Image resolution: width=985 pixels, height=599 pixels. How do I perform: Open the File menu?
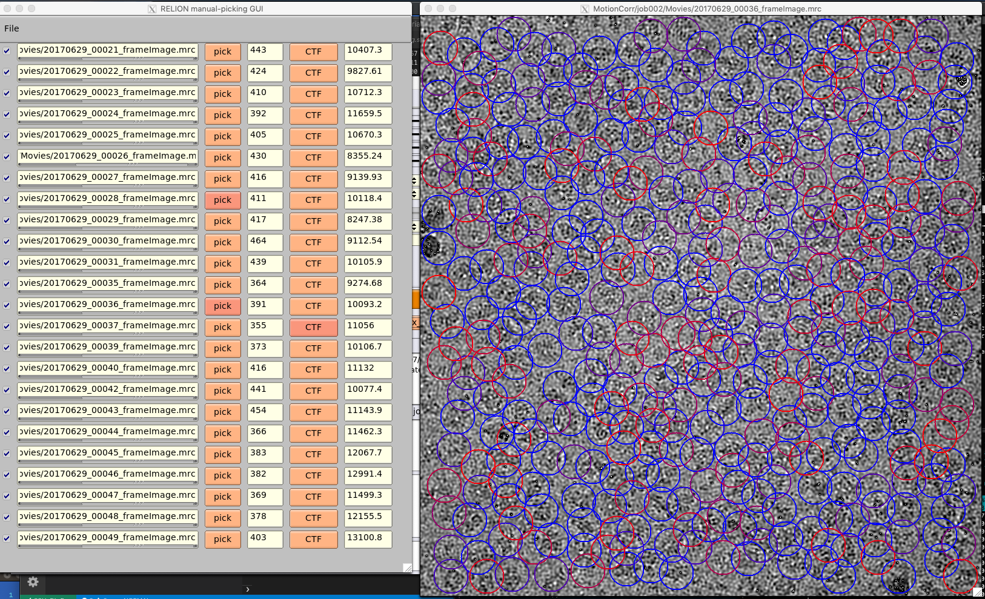tap(12, 28)
